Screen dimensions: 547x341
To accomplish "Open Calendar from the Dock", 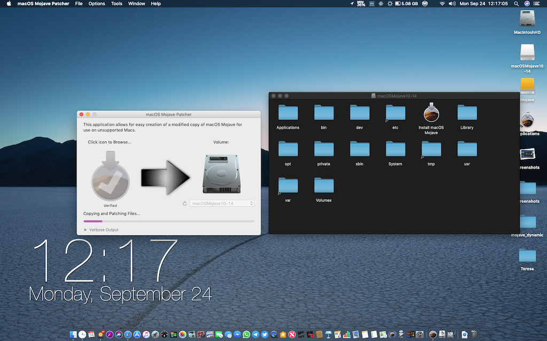I will [x=91, y=335].
